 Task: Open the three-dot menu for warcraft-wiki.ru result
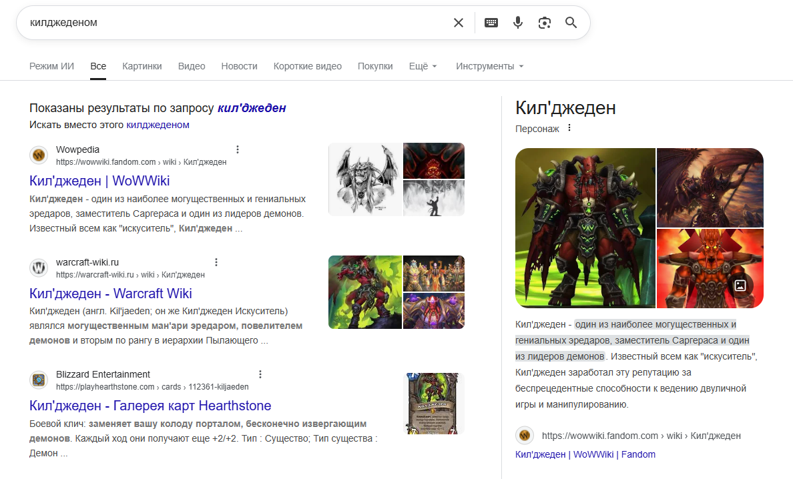point(216,262)
